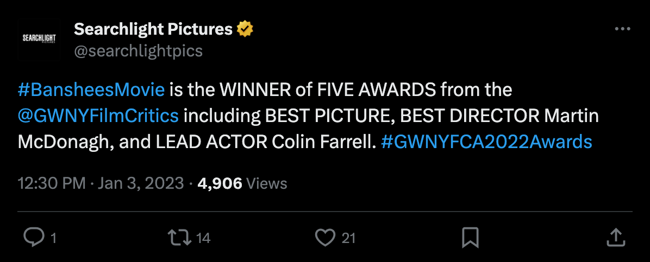Open the three-dot more options menu
The width and height of the screenshot is (650, 262).
point(622,29)
